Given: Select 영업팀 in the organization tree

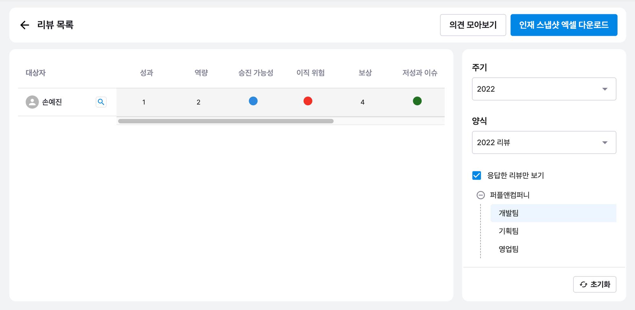Looking at the screenshot, I should pyautogui.click(x=509, y=249).
